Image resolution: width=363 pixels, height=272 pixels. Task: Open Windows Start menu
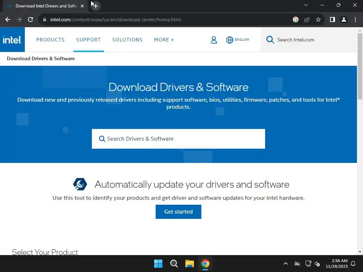click(x=158, y=263)
